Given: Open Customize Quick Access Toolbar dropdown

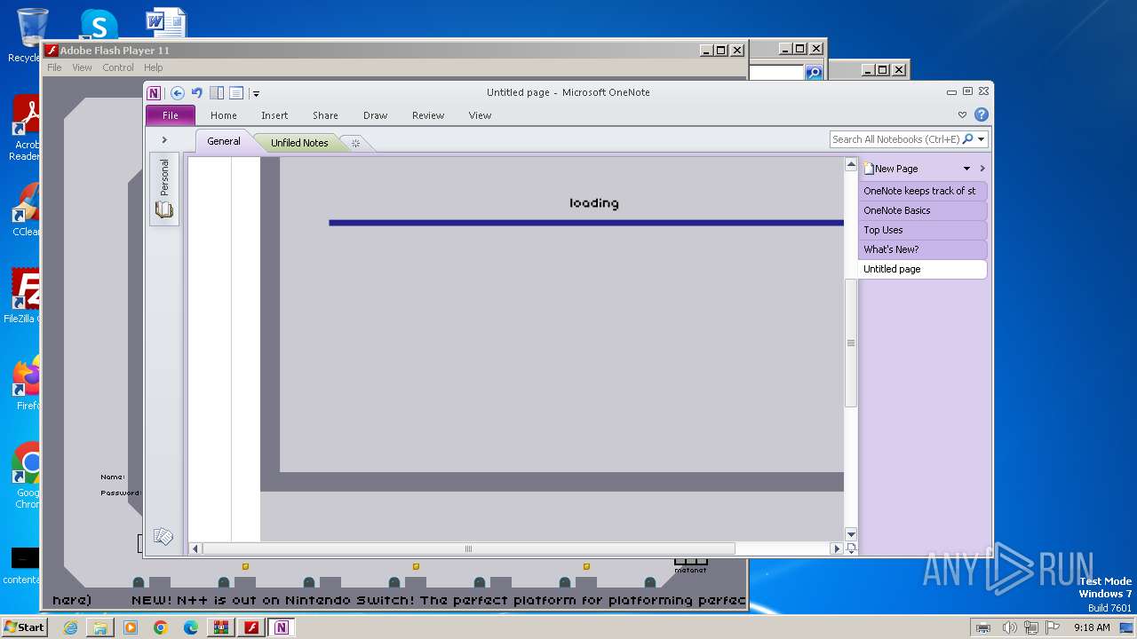Looking at the screenshot, I should click(x=255, y=93).
